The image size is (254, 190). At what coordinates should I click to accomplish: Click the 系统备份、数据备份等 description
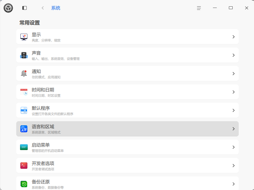tap(48, 187)
